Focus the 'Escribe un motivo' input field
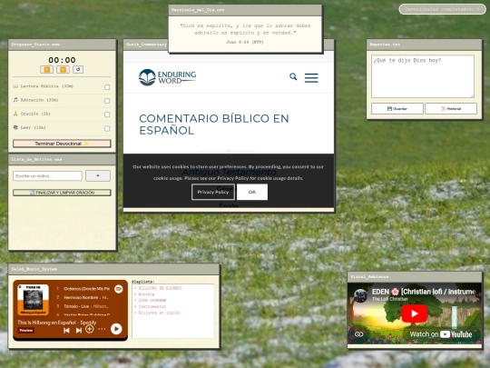 47,176
